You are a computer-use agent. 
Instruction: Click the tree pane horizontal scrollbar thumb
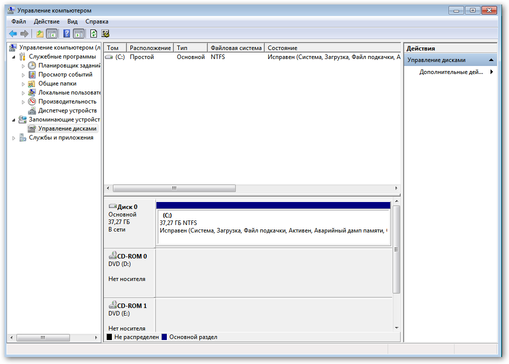(x=43, y=337)
